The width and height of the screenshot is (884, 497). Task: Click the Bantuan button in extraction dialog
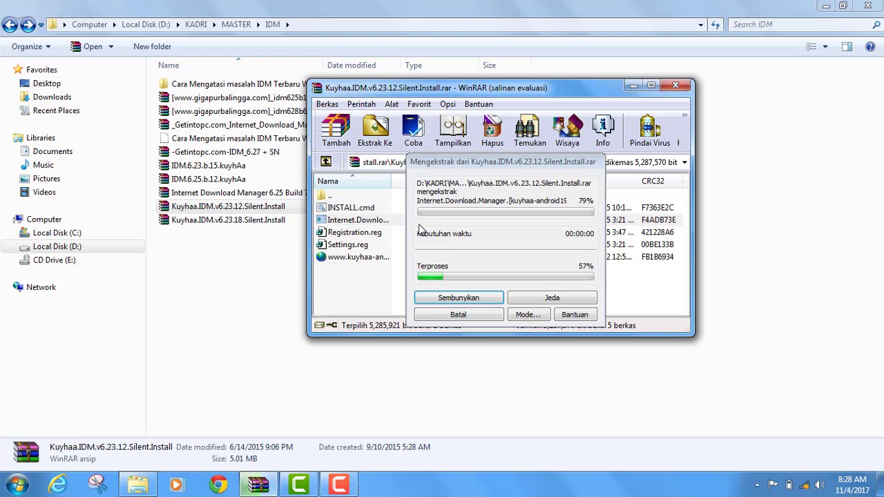(575, 315)
